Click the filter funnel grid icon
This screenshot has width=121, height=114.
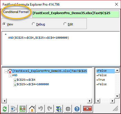pyautogui.click(x=23, y=109)
